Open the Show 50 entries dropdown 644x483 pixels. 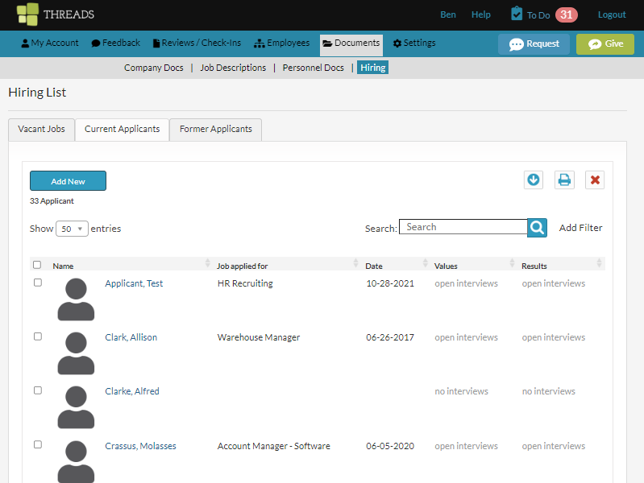point(72,229)
